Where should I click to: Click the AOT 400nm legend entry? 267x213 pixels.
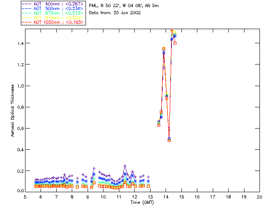coord(53,4)
